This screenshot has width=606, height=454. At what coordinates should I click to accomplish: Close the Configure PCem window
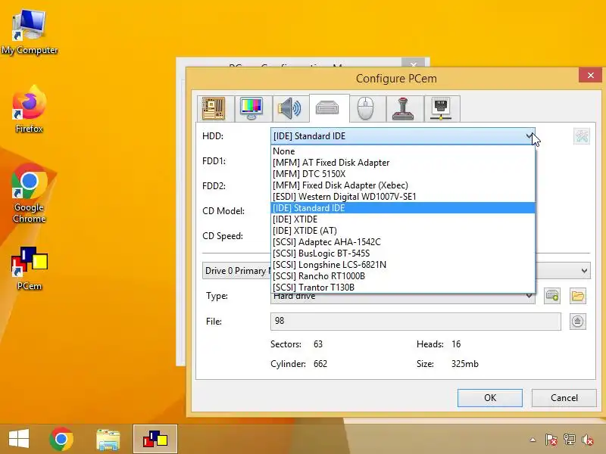click(x=590, y=75)
